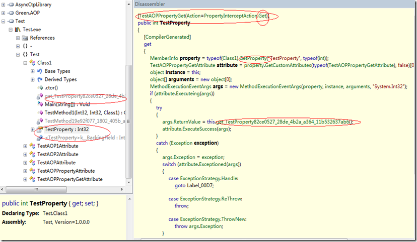Image resolution: width=417 pixels, height=242 pixels.
Task: Follow get_TestProperty82ce0527 call link in code
Action: (x=284, y=122)
